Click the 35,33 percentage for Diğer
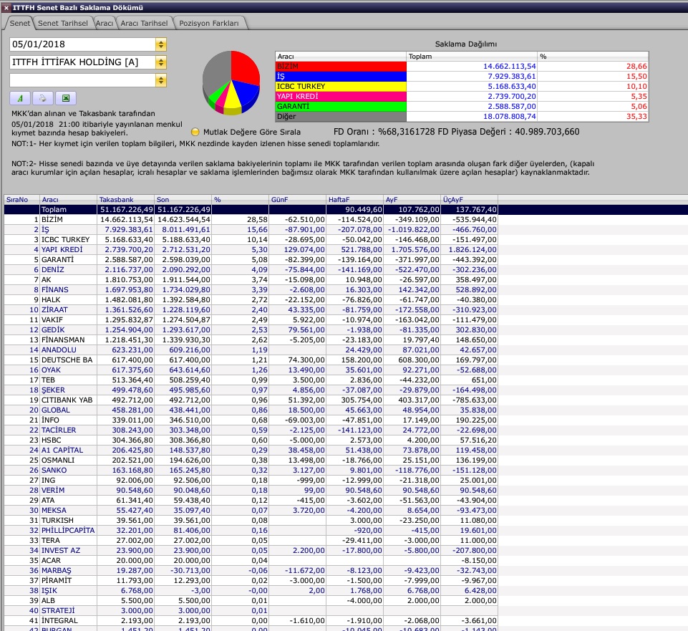This screenshot has width=688, height=631. [636, 117]
